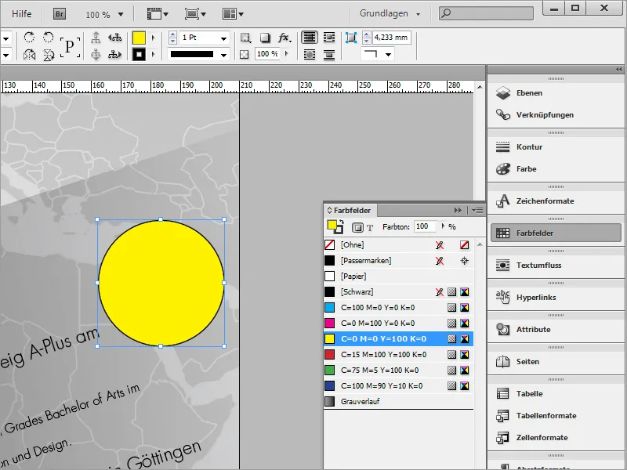Select Farbfelder panel tab

click(350, 210)
